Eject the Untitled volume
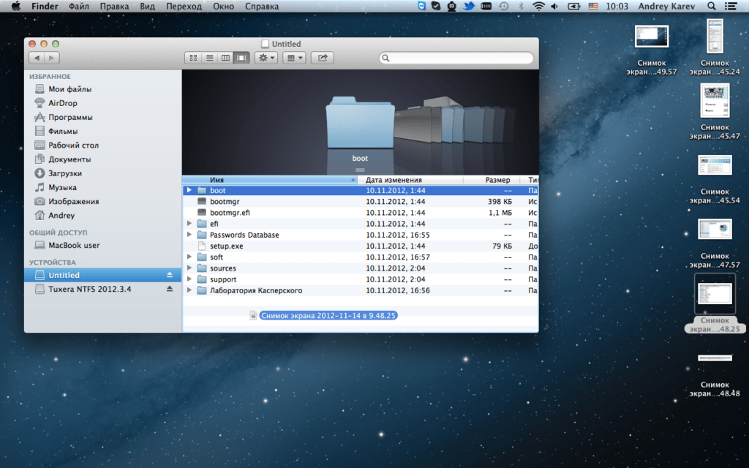 click(169, 275)
